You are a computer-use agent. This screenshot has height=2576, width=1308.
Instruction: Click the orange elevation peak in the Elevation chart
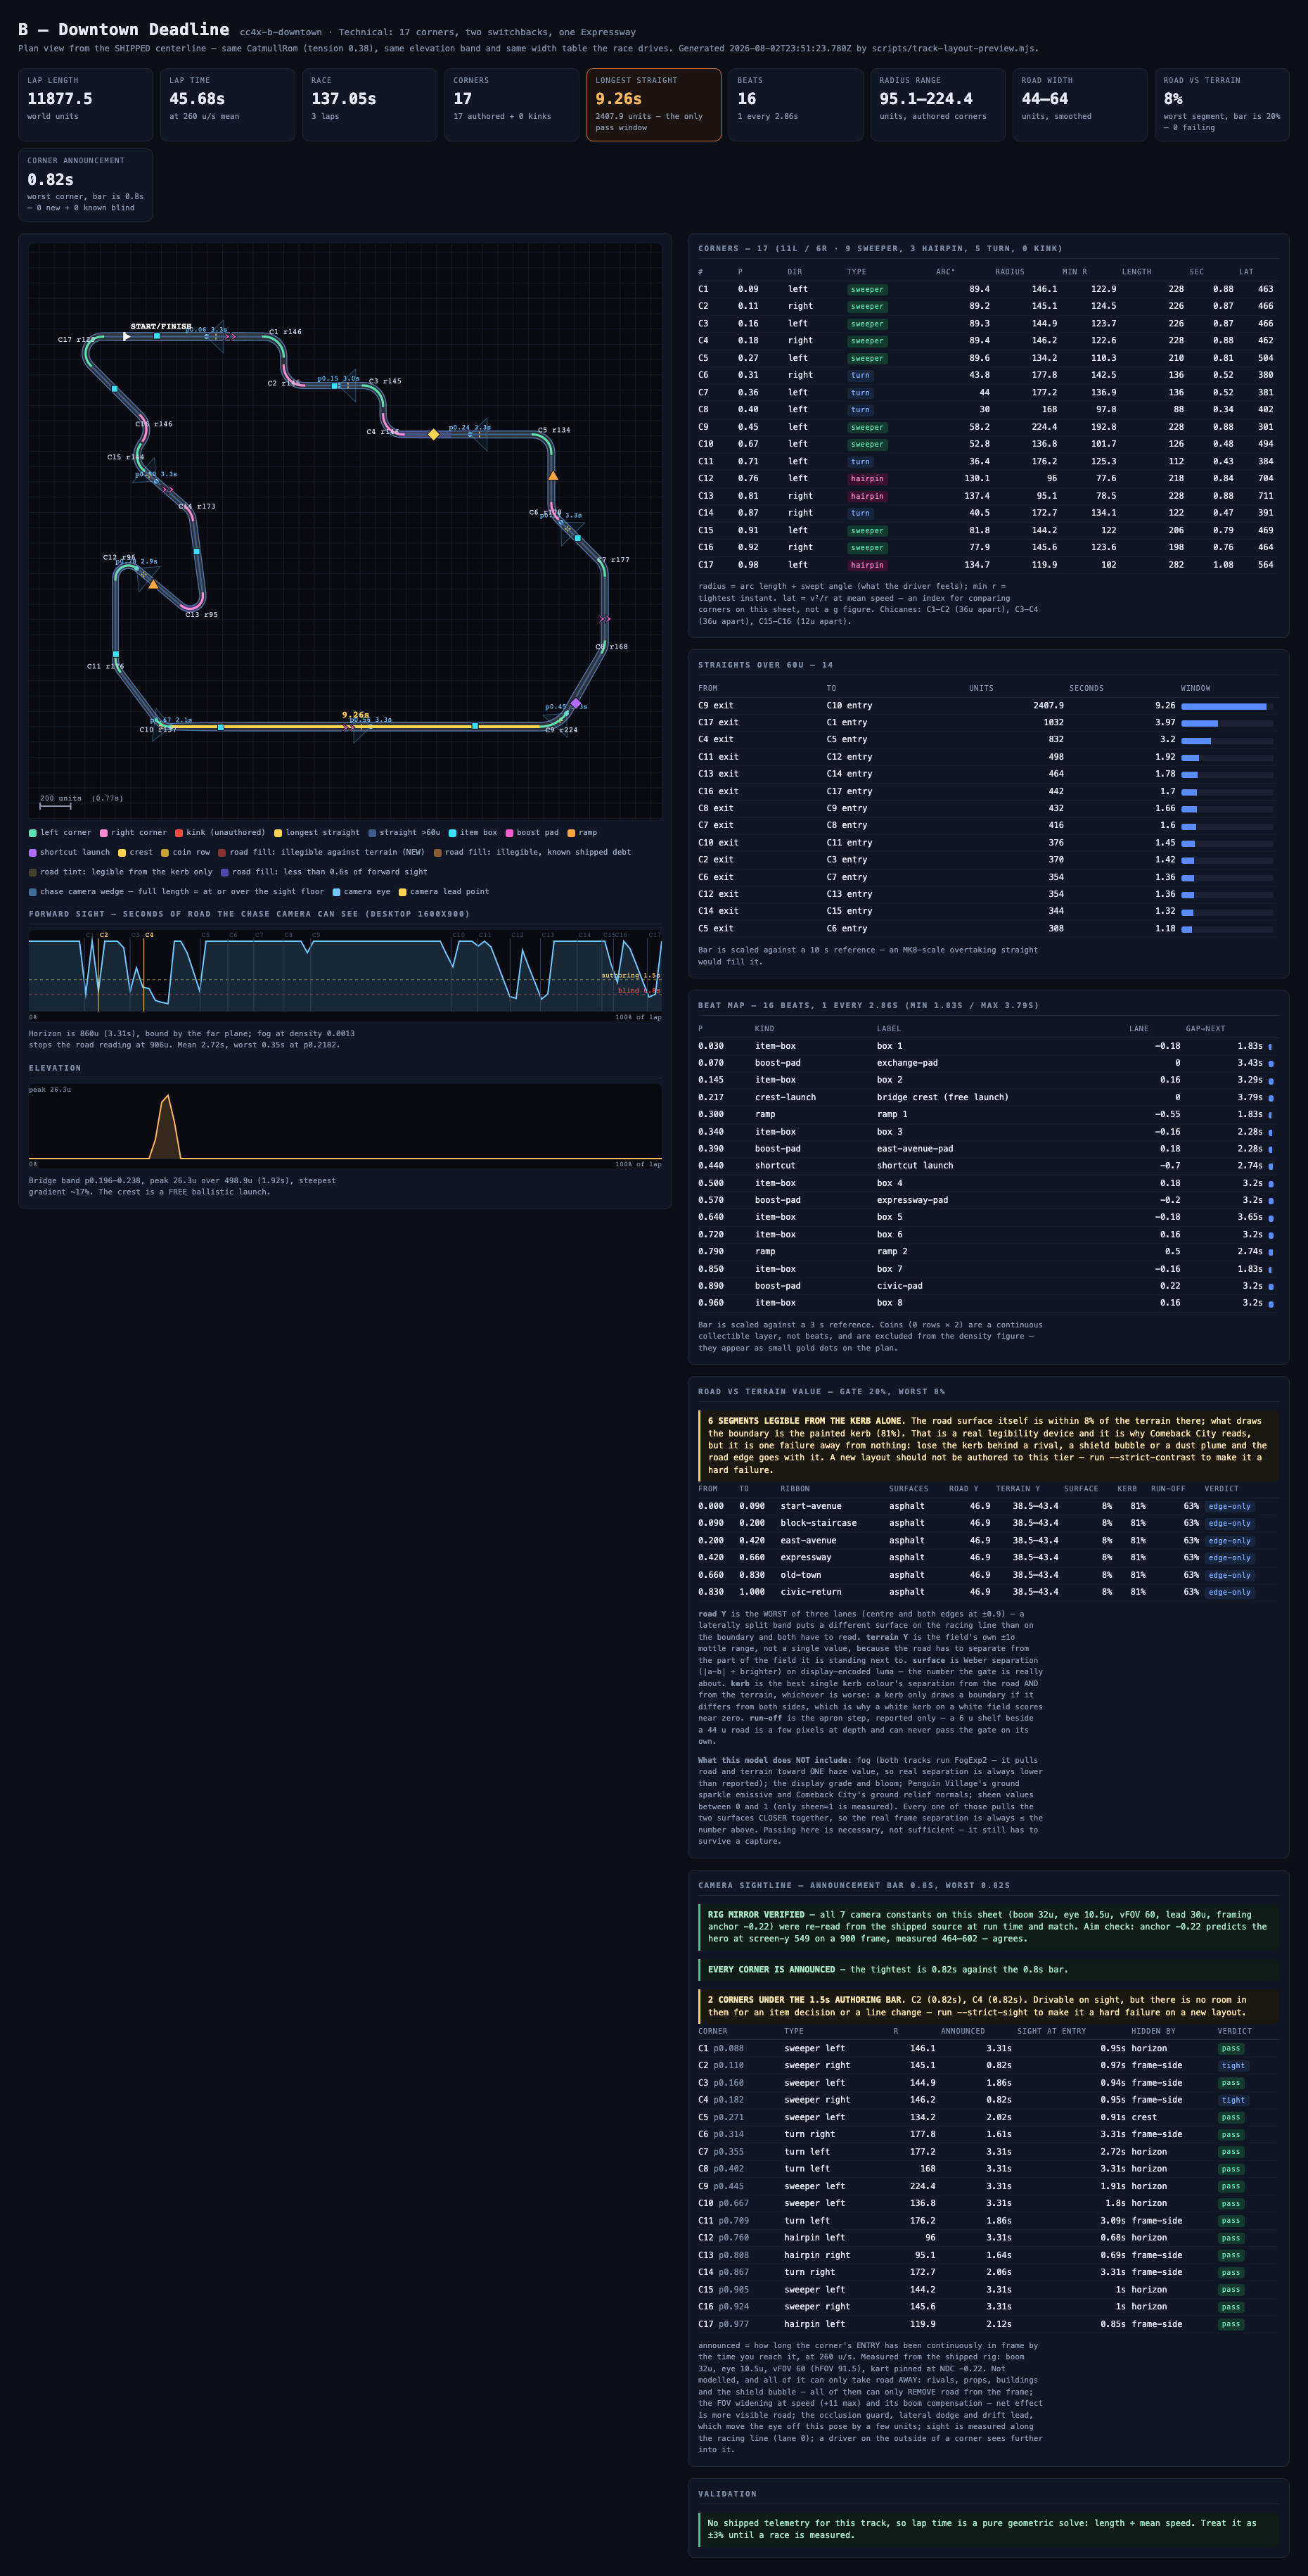[165, 1127]
